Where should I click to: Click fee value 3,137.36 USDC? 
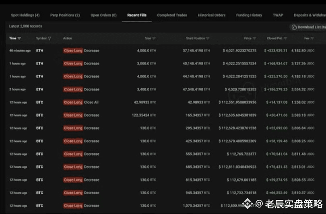(x=303, y=64)
